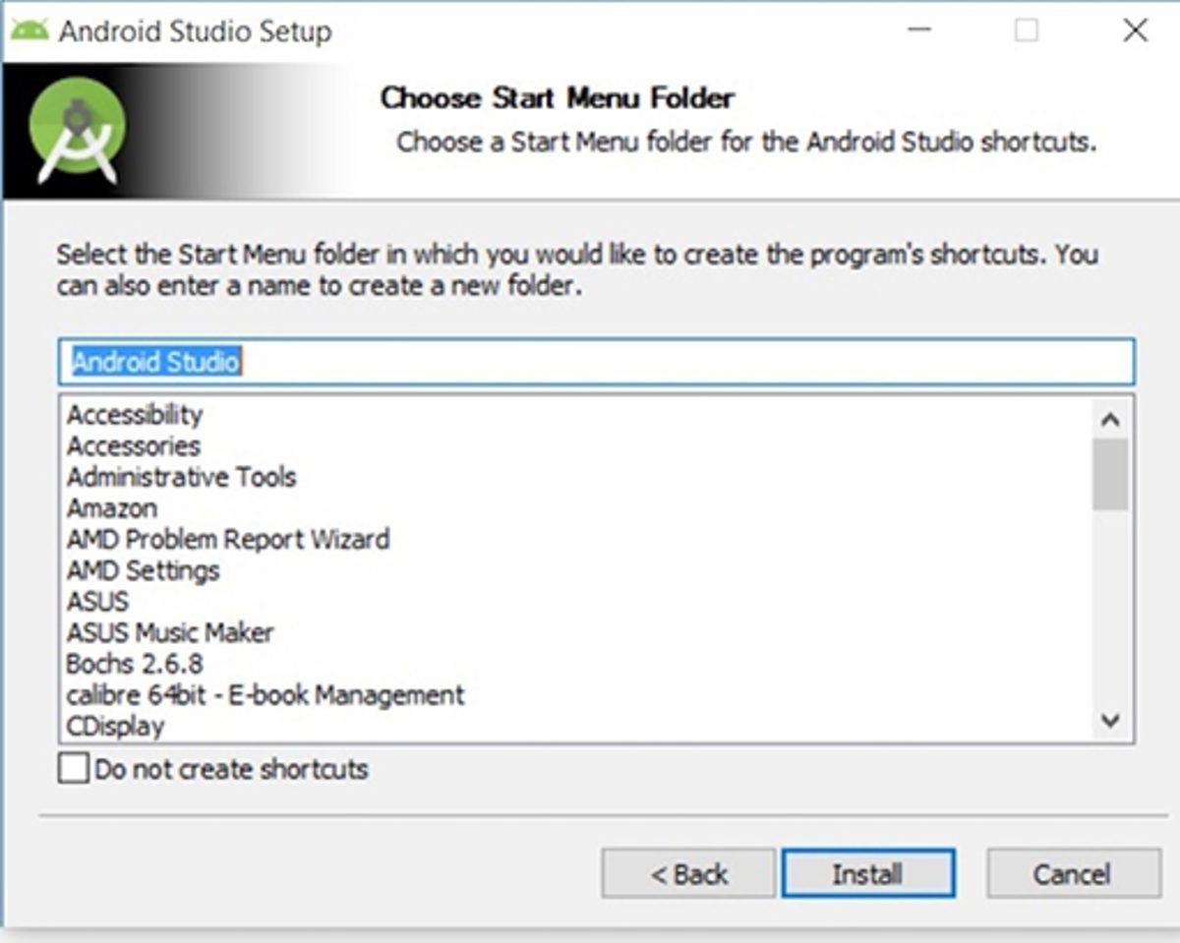Screen dimensions: 1180x943
Task: Click the Cancel button
Action: tap(1071, 873)
